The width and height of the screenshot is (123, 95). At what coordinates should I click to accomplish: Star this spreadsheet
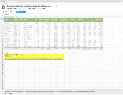[54, 6]
